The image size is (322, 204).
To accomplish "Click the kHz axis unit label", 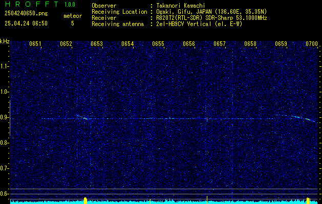I will tap(5, 41).
